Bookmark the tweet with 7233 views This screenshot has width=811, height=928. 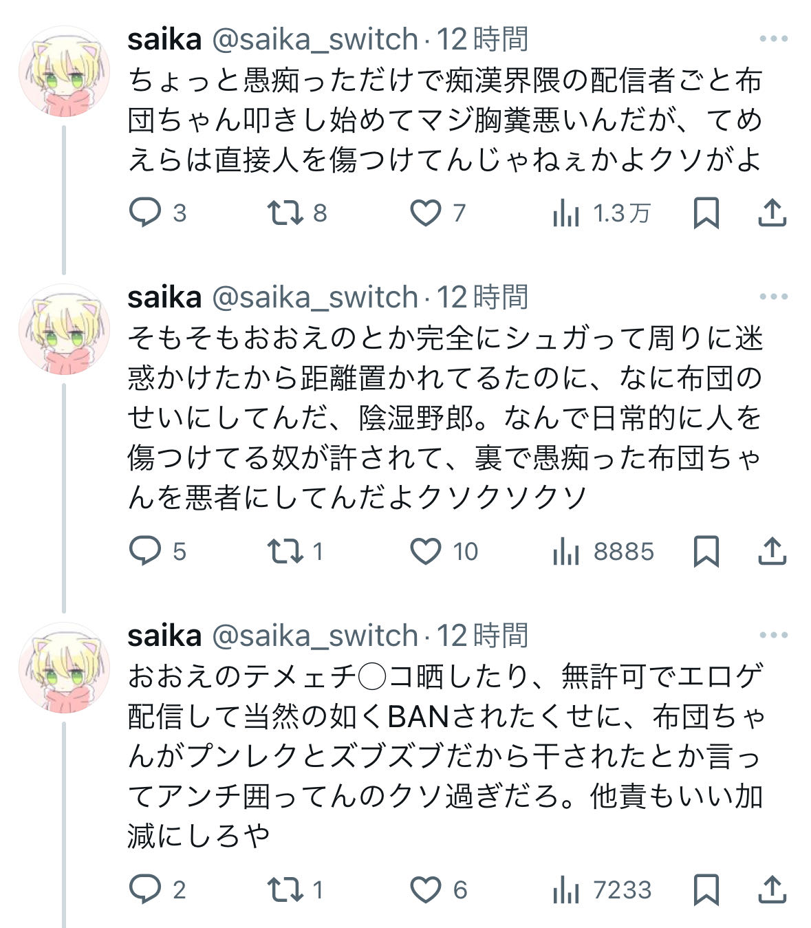706,889
